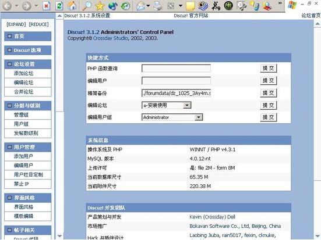This screenshot has width=321, height=240.
Task: Click main panel scroll-down arrow
Action: 318,236
